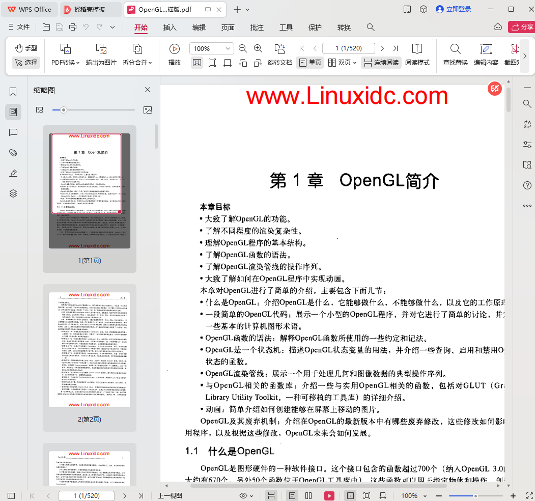Zoom in with the ribbon magnifier plus icon
This screenshot has width=535, height=501.
(x=258, y=48)
